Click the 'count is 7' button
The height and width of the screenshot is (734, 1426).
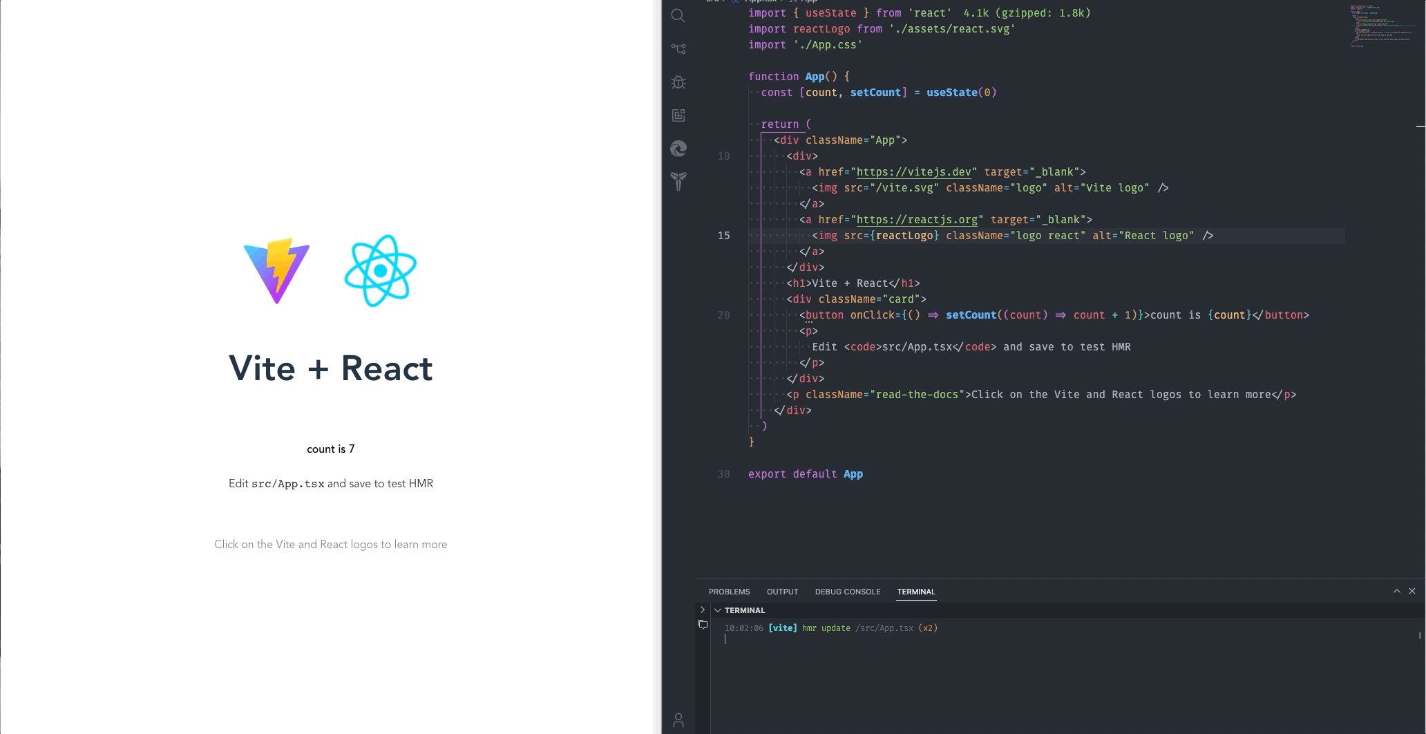click(x=331, y=449)
